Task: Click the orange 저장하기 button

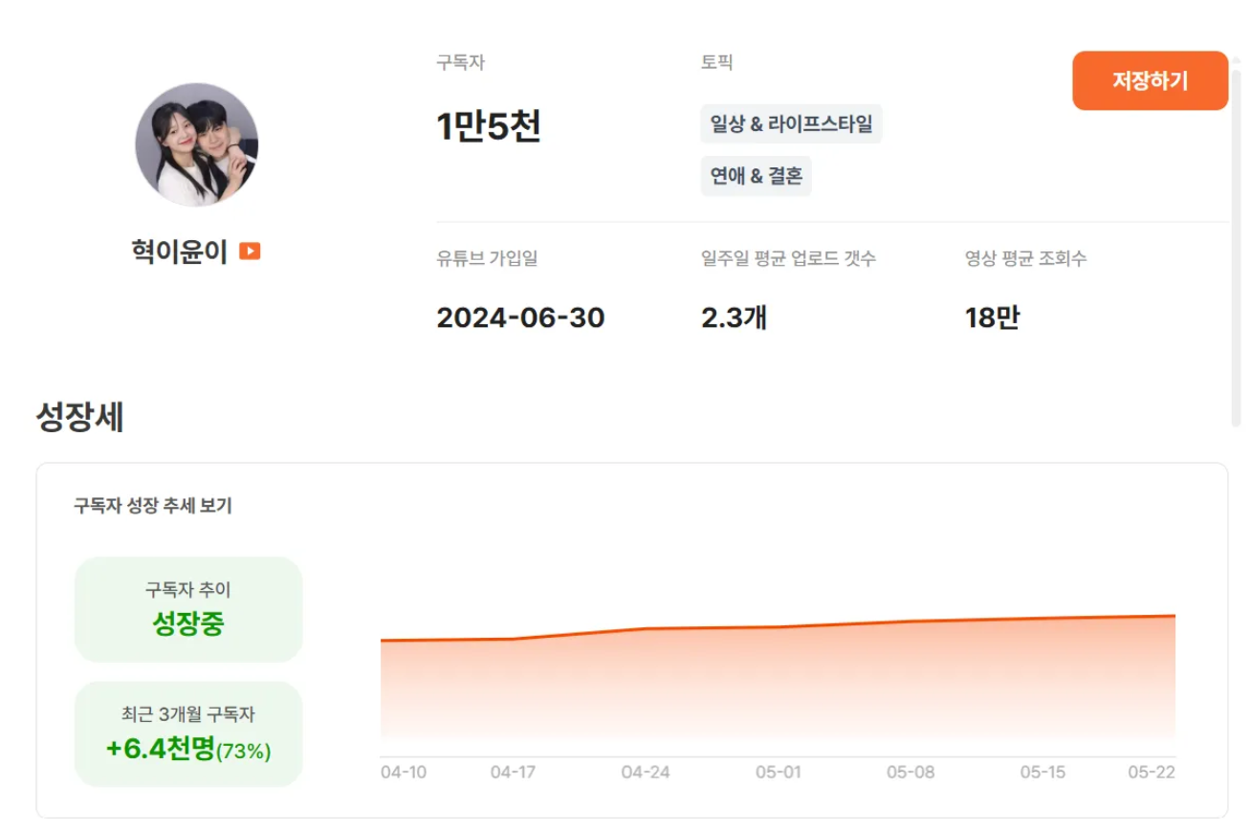Action: [x=1150, y=81]
